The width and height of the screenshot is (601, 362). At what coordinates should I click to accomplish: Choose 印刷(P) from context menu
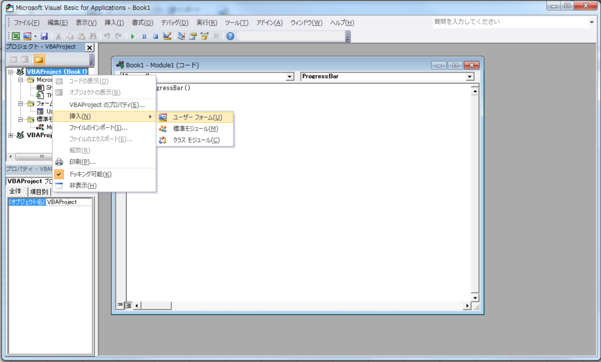(x=104, y=162)
